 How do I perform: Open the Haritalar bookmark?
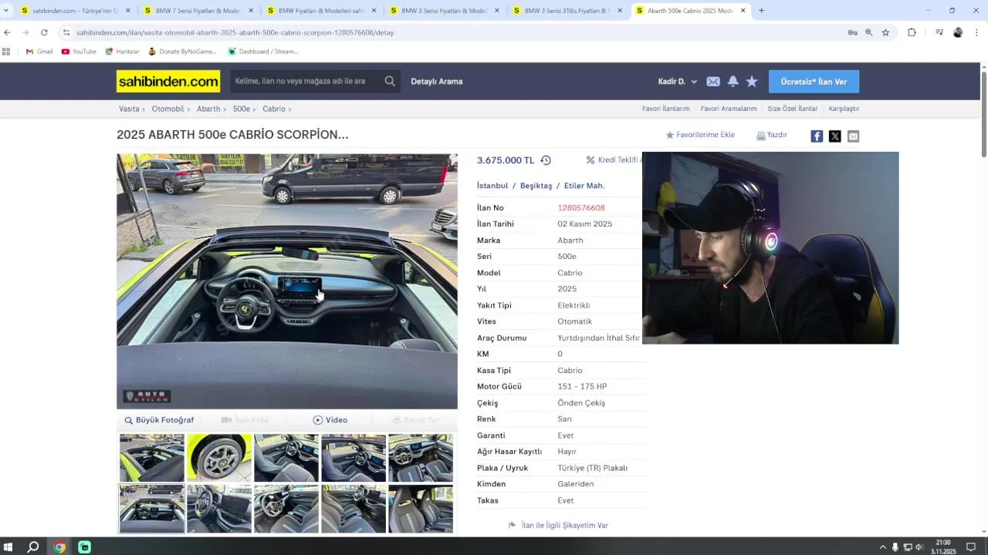[122, 52]
